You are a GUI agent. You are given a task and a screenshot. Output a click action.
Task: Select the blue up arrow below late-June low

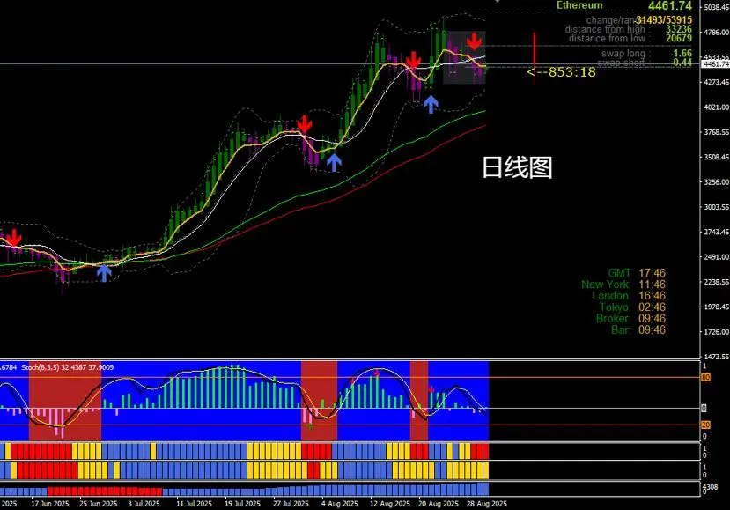pyautogui.click(x=104, y=273)
